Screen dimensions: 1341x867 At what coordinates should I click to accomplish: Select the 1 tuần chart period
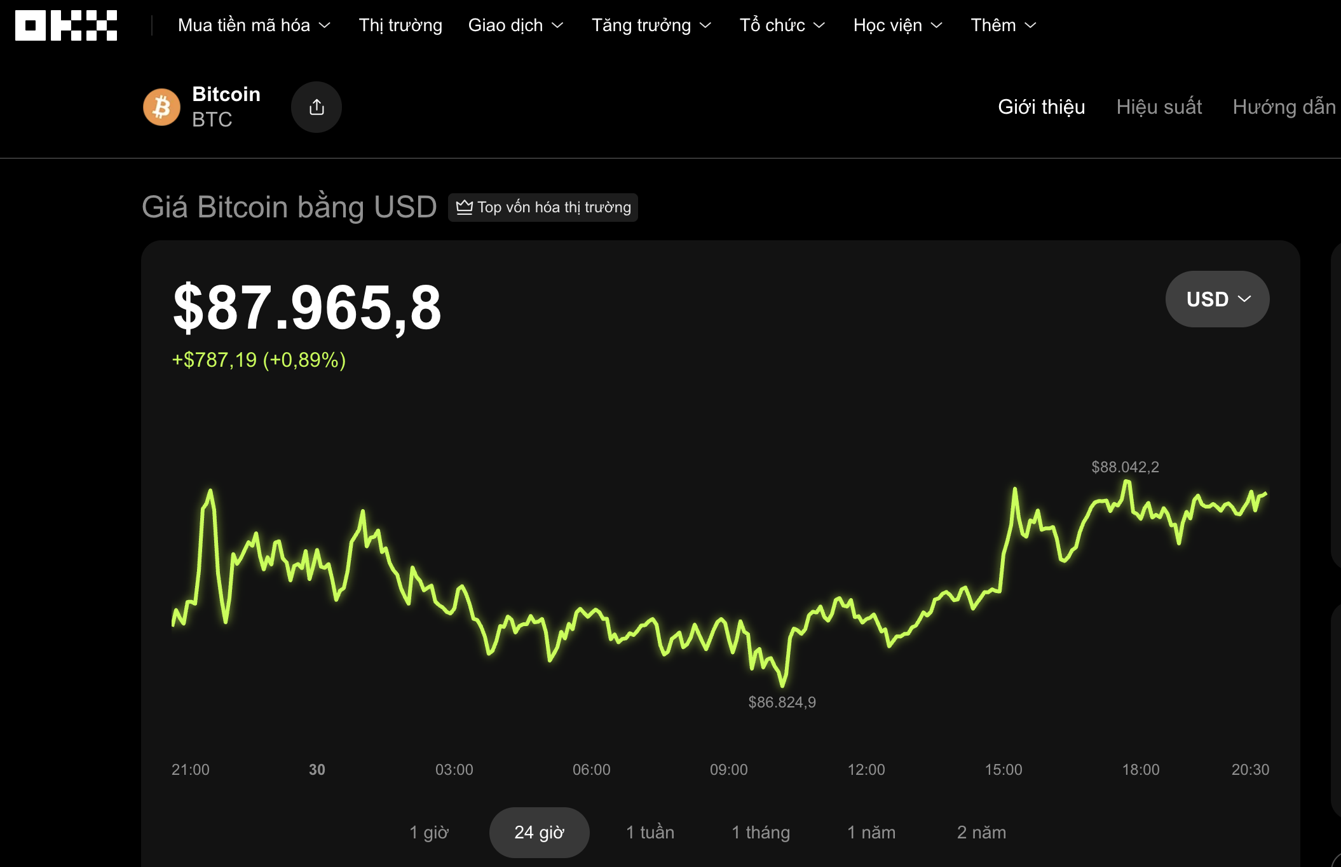pos(649,831)
